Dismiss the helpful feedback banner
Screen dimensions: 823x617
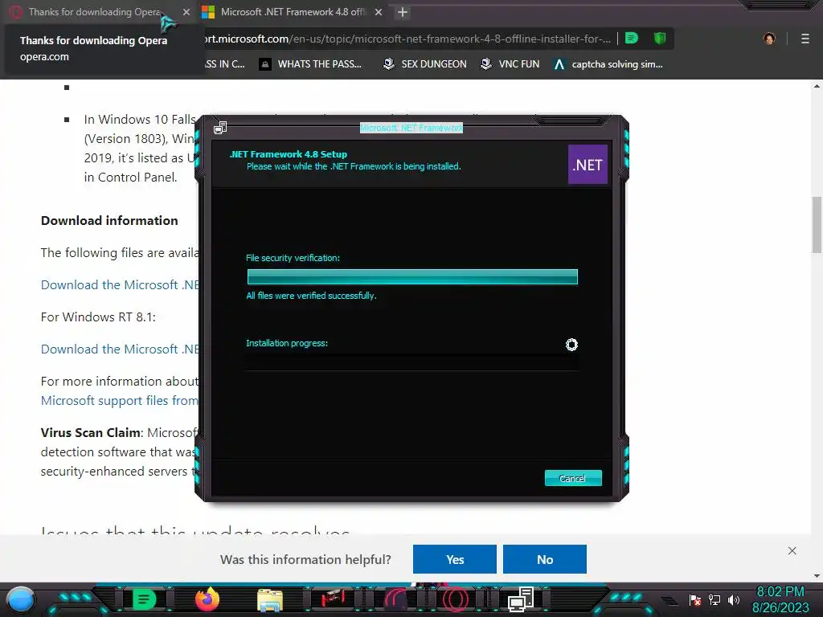pos(792,550)
